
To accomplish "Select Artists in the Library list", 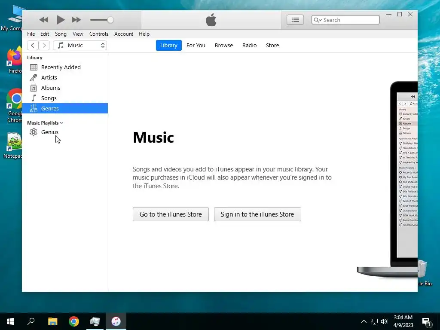I will (65, 77).
